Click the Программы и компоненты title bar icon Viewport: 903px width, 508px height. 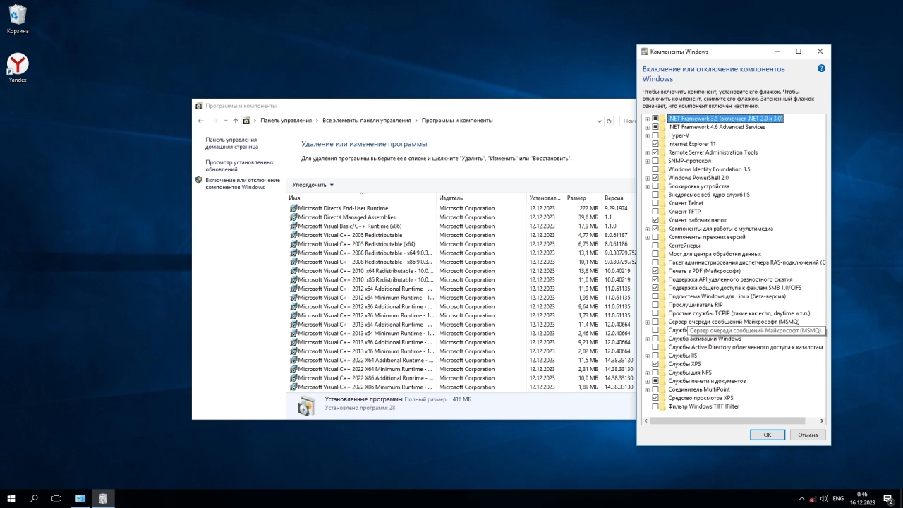pos(199,106)
